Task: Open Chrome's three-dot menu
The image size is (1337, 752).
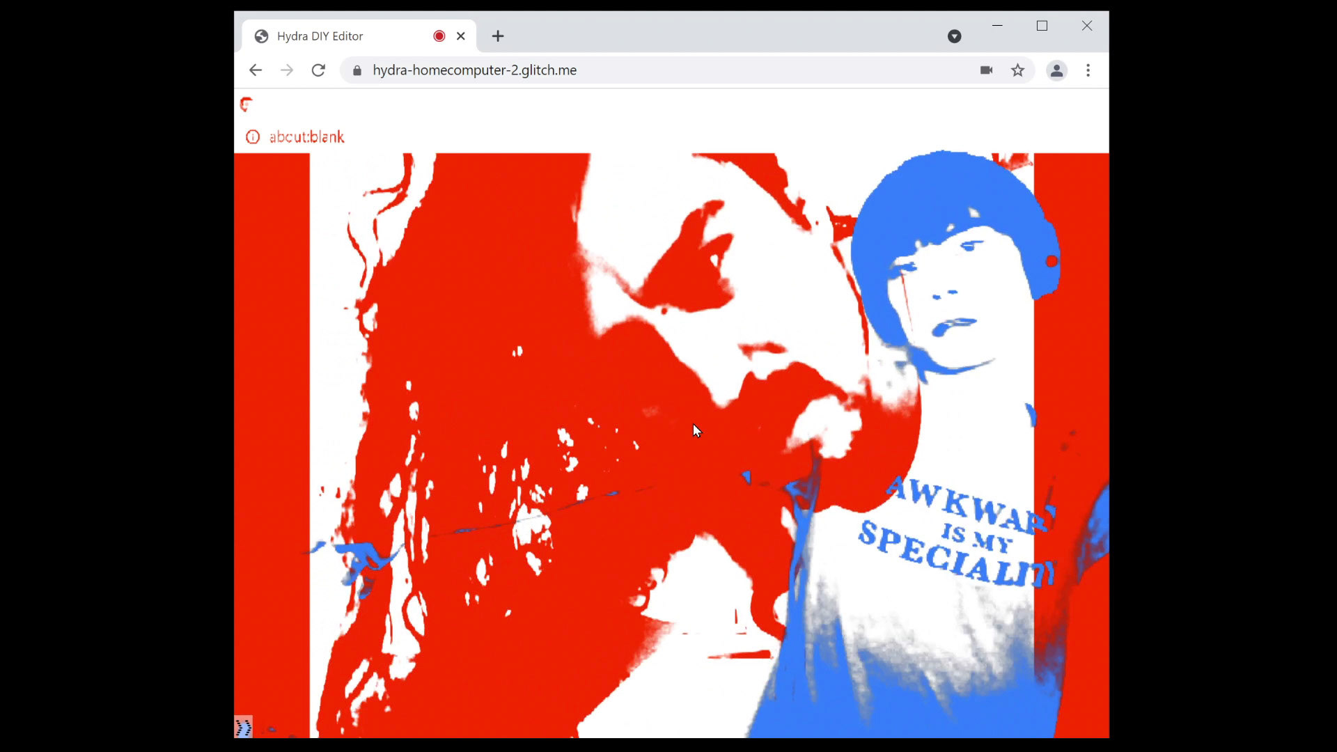Action: pyautogui.click(x=1088, y=70)
